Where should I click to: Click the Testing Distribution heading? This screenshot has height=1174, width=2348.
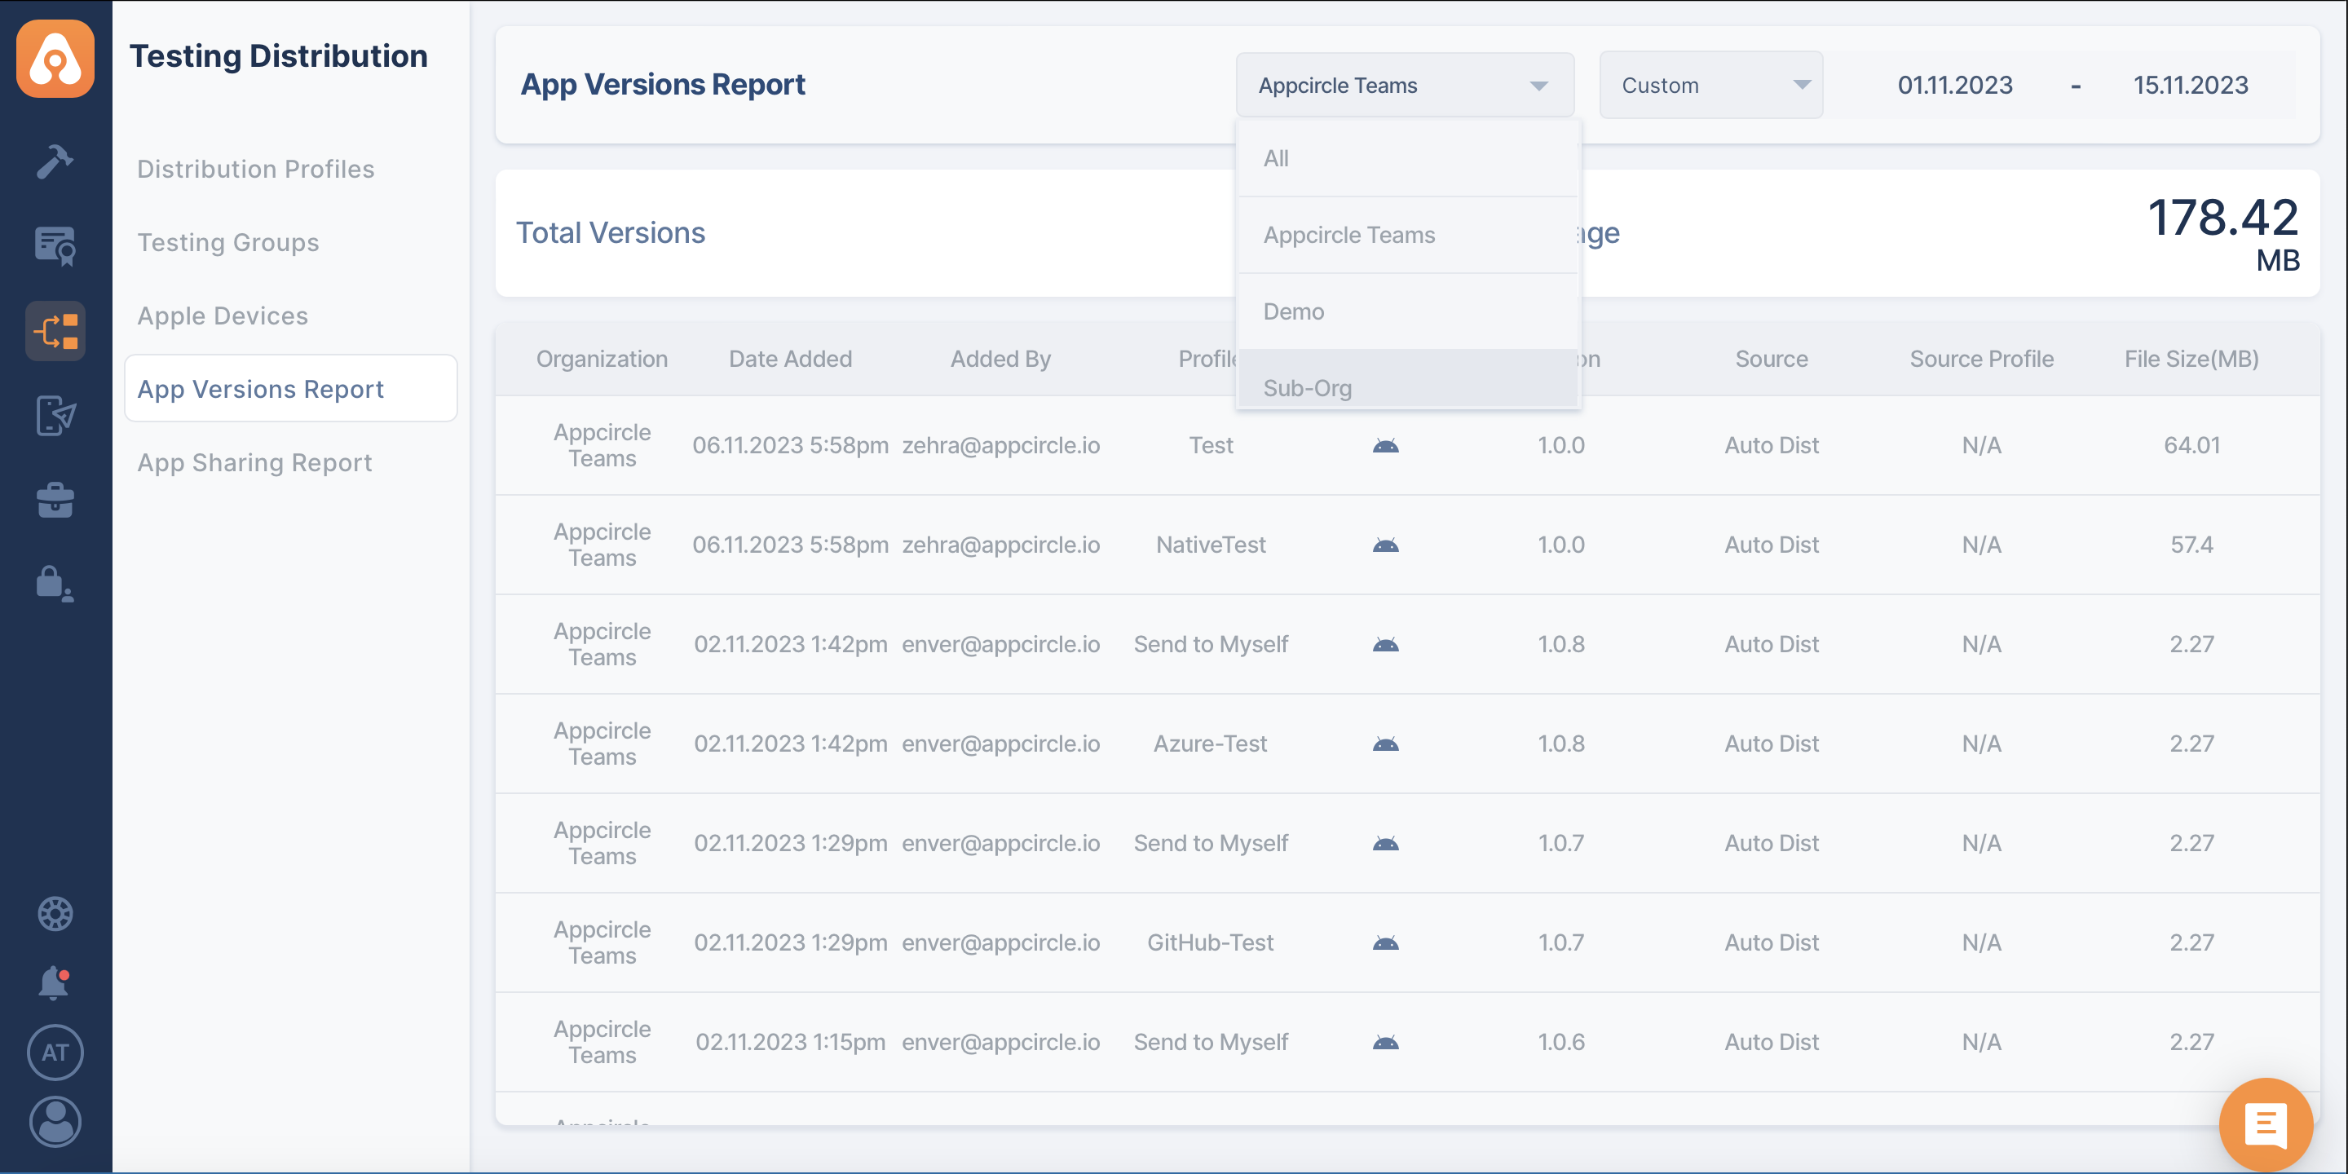tap(278, 55)
